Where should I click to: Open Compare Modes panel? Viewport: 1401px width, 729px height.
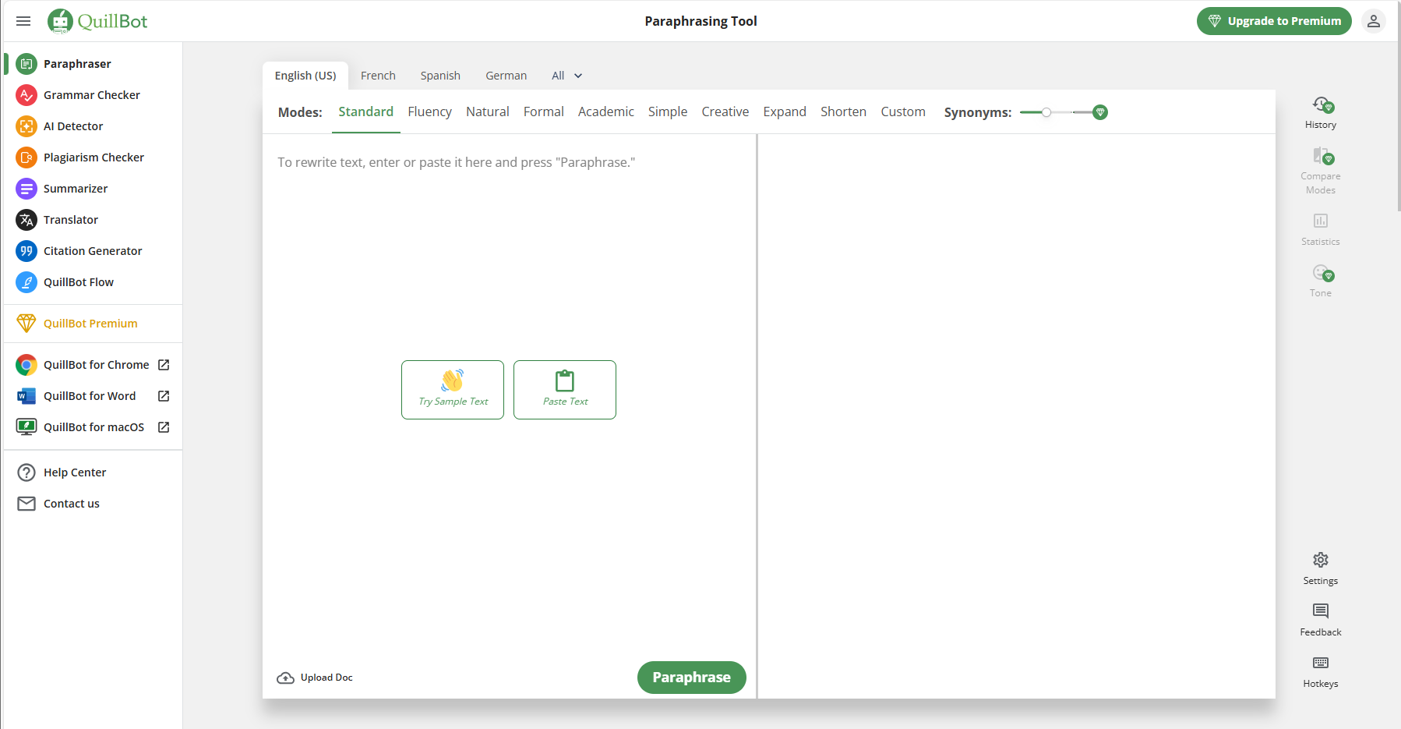pyautogui.click(x=1321, y=171)
